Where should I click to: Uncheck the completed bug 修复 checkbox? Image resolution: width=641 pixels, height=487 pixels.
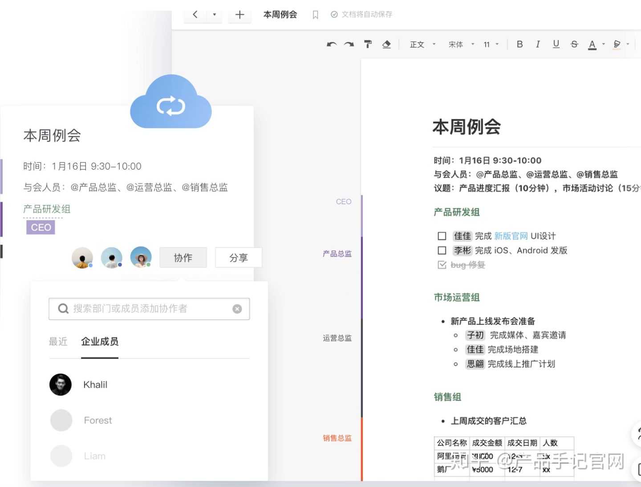442,264
